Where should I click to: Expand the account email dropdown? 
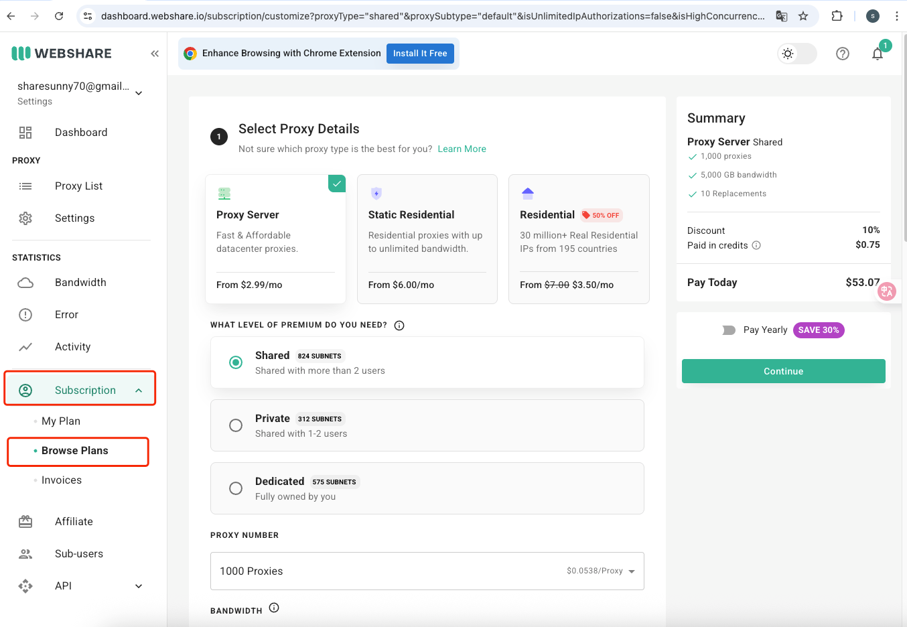coord(139,93)
